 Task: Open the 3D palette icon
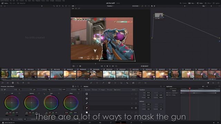pos(145,83)
